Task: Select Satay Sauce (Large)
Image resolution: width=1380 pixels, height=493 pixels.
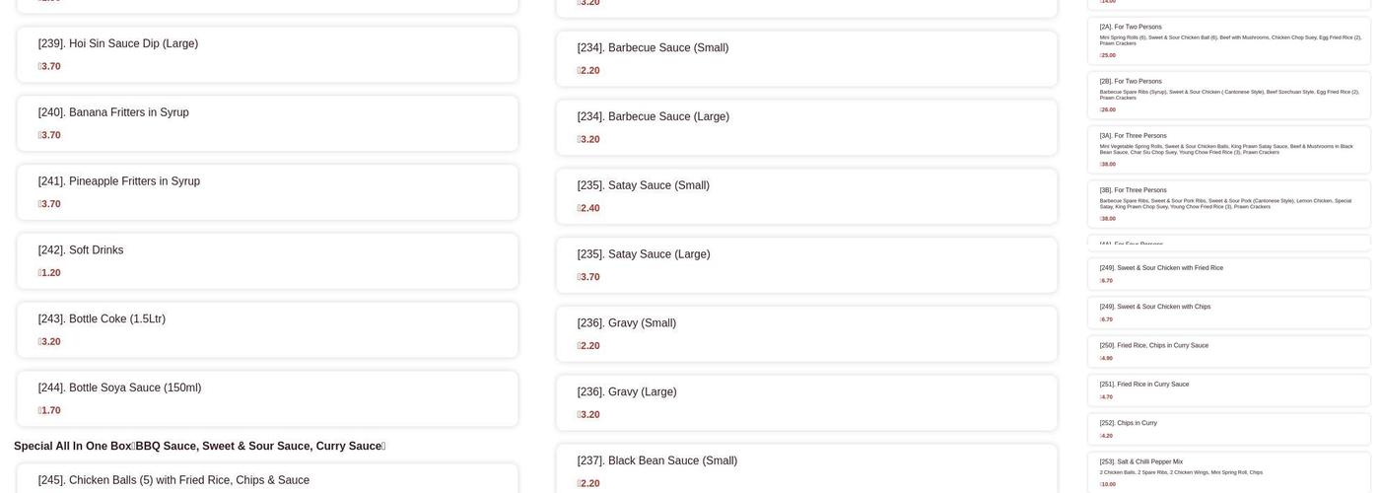Action: 806,266
